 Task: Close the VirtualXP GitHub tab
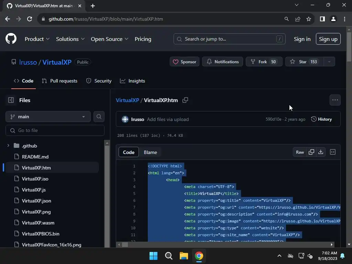tap(80, 6)
